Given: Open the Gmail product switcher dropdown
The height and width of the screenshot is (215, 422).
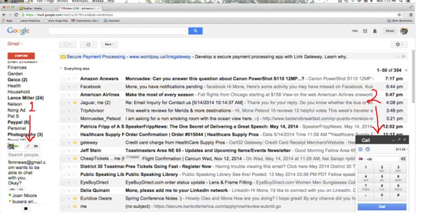Looking at the screenshot, I should coord(15,44).
